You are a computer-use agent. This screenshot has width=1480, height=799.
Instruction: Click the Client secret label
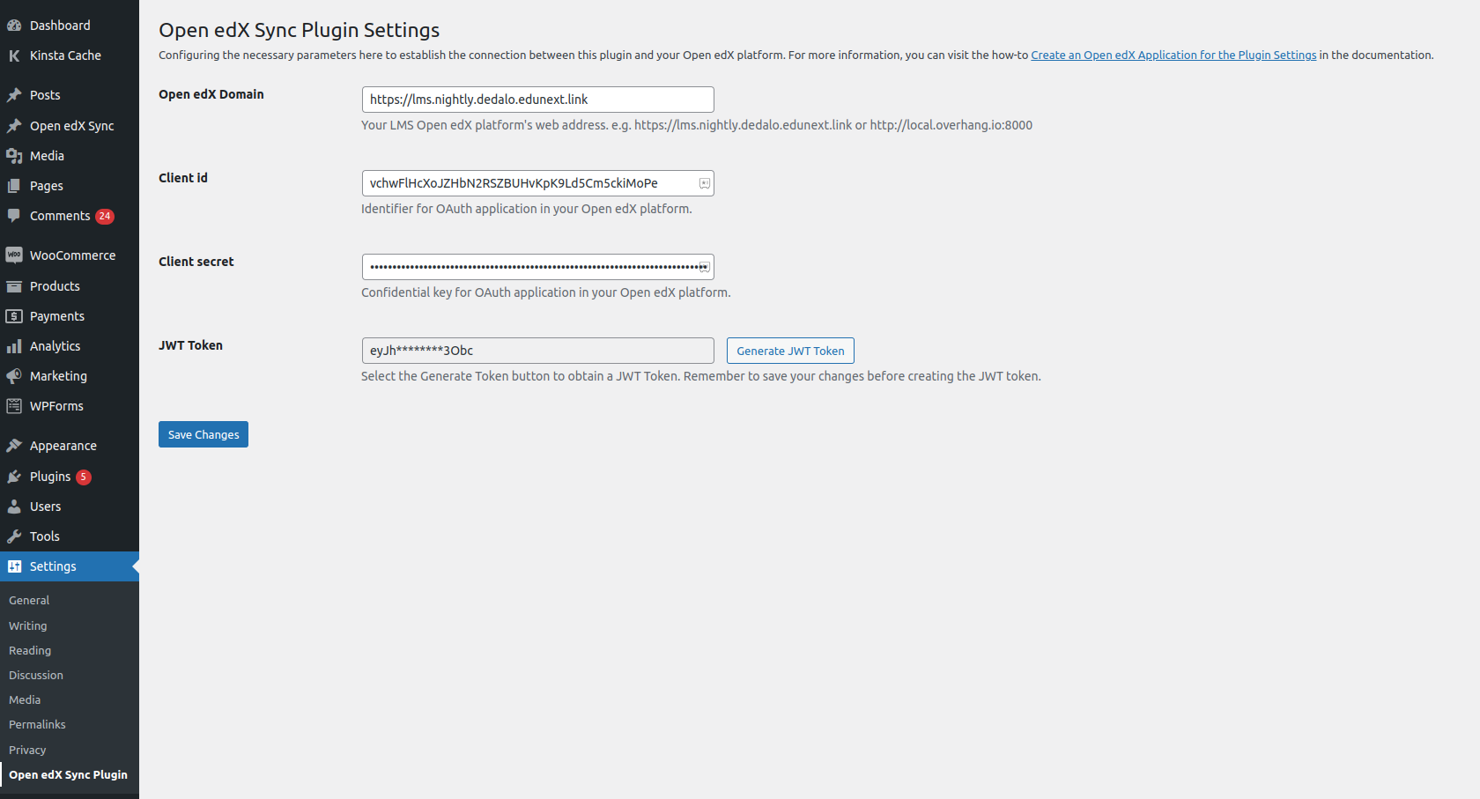point(196,262)
